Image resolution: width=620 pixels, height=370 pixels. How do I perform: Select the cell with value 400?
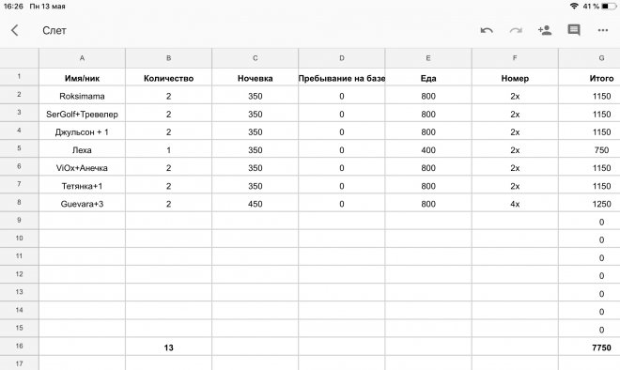pyautogui.click(x=428, y=150)
